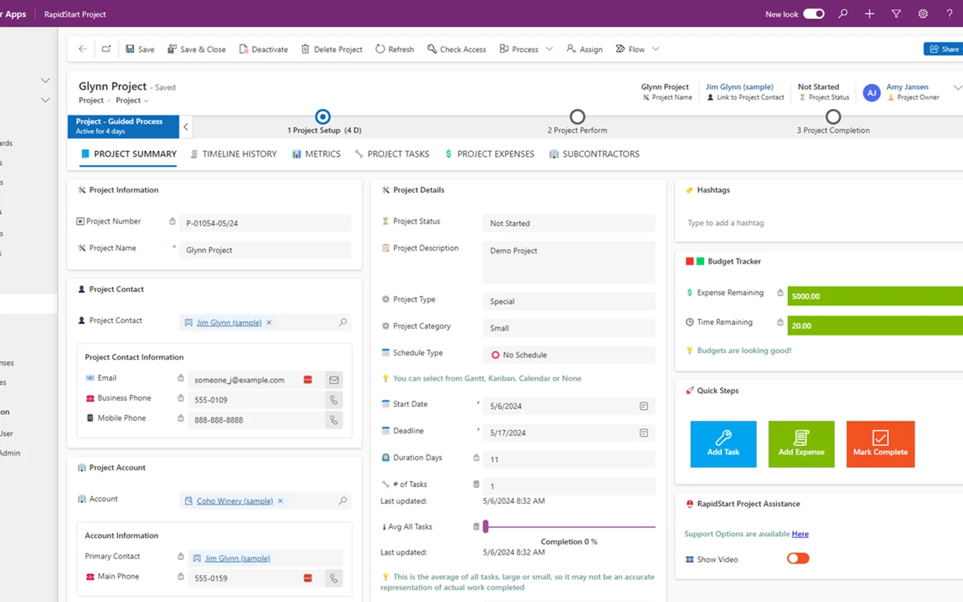Open the Project Expenses tab
Screen dimensions: 963x602
(x=489, y=154)
